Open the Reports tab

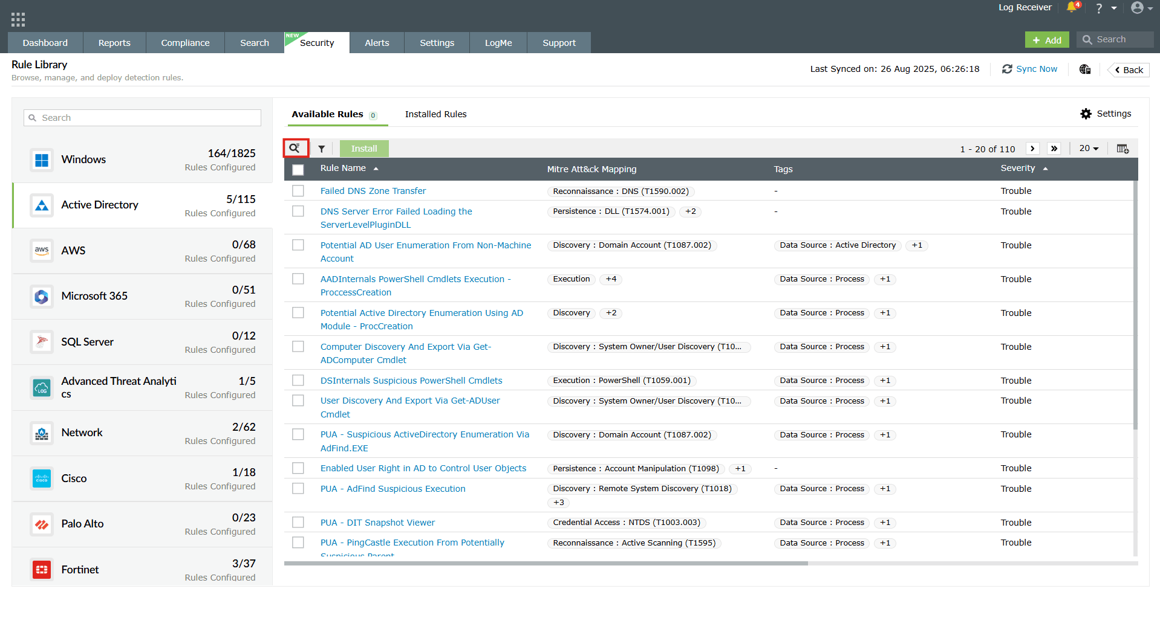(114, 43)
